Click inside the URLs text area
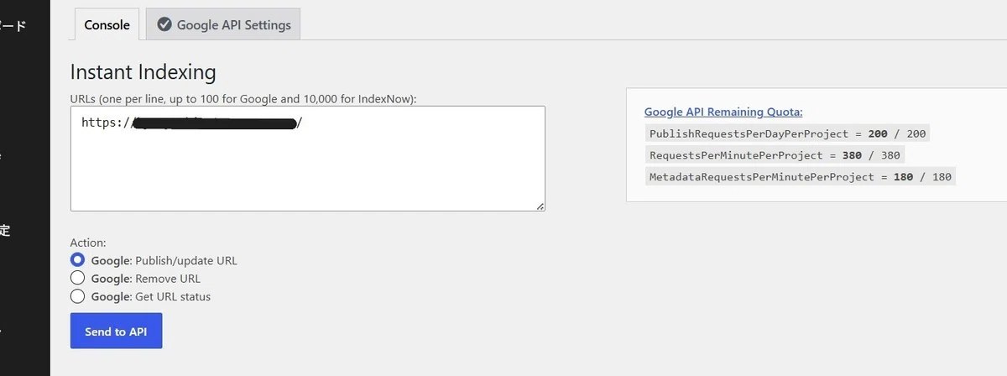Image resolution: width=1007 pixels, height=376 pixels. coord(307,159)
